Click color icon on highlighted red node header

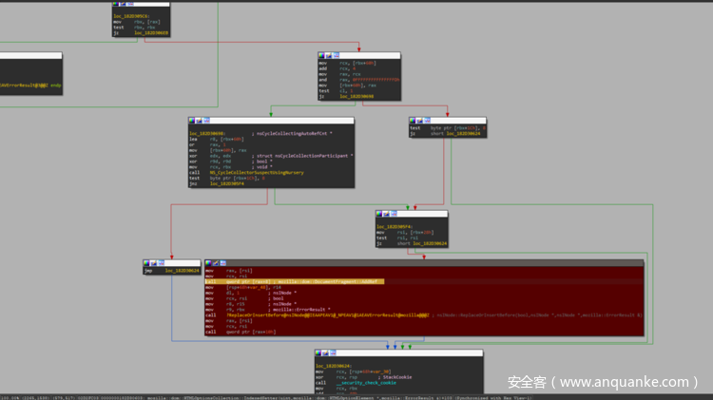click(x=208, y=262)
